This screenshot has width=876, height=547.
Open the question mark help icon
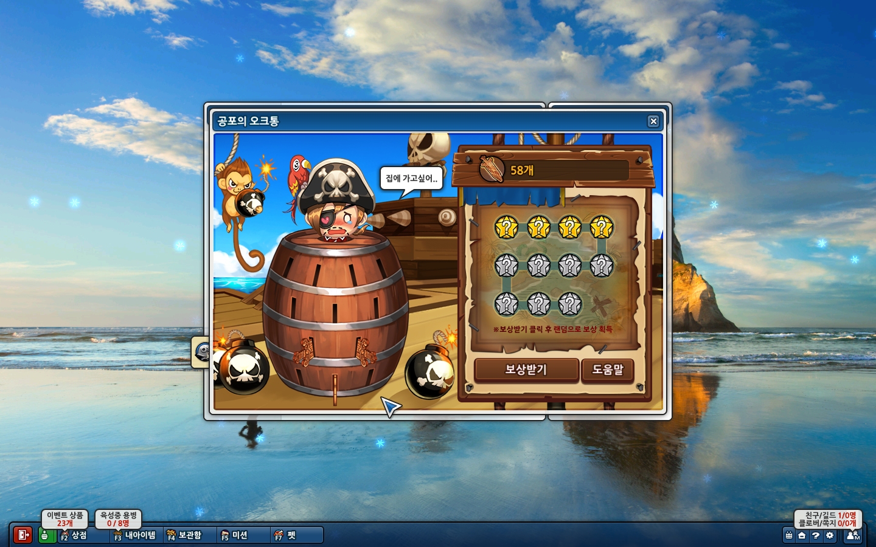[816, 535]
